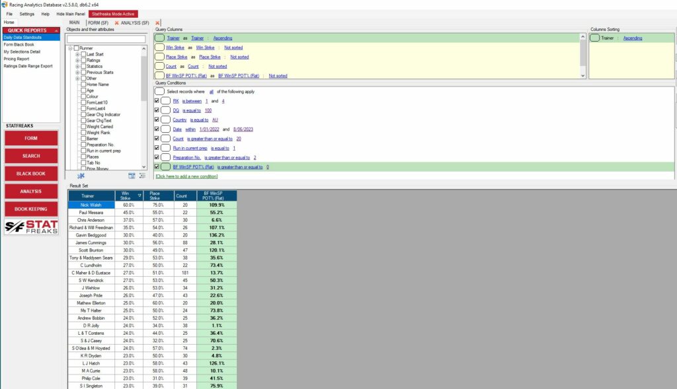This screenshot has height=389, width=677.
Task: Click the Stat Freaks logo
Action: (31, 227)
